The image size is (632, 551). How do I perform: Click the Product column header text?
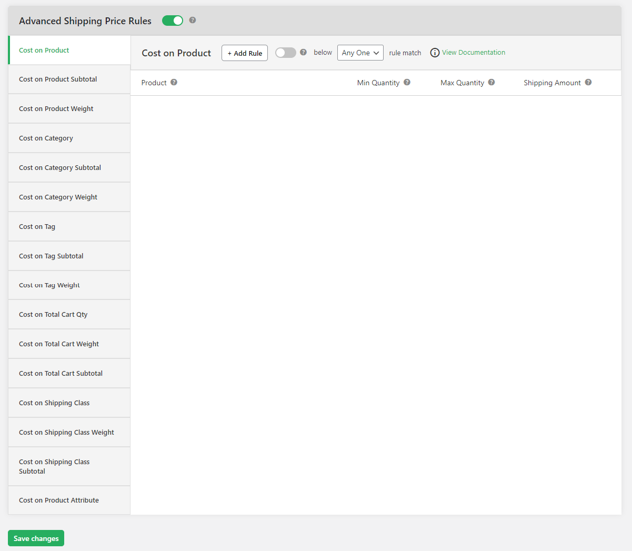pyautogui.click(x=154, y=83)
